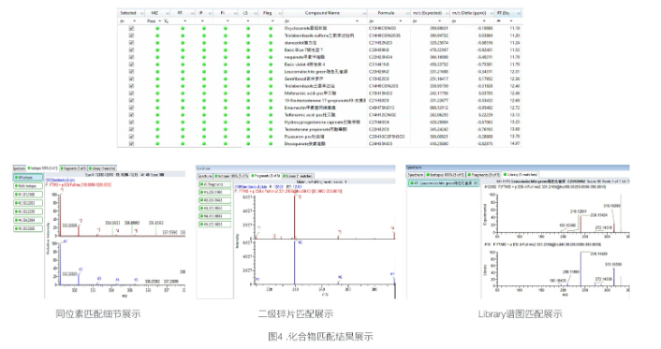Select Library (1 matches) tab in library panel
661x349 pixels.
tap(521, 174)
